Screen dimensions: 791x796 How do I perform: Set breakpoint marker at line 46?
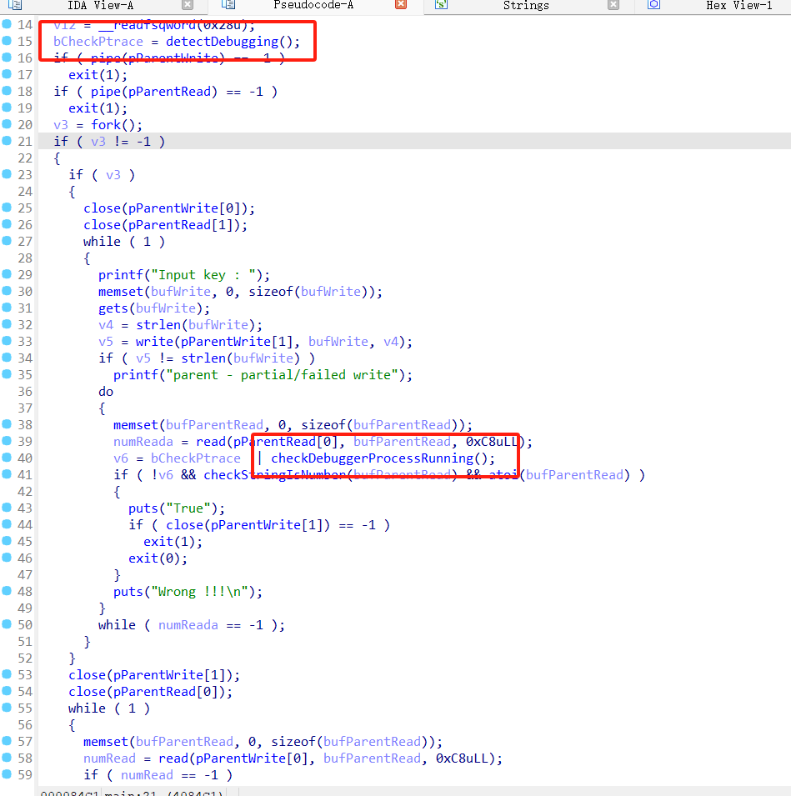click(x=7, y=557)
